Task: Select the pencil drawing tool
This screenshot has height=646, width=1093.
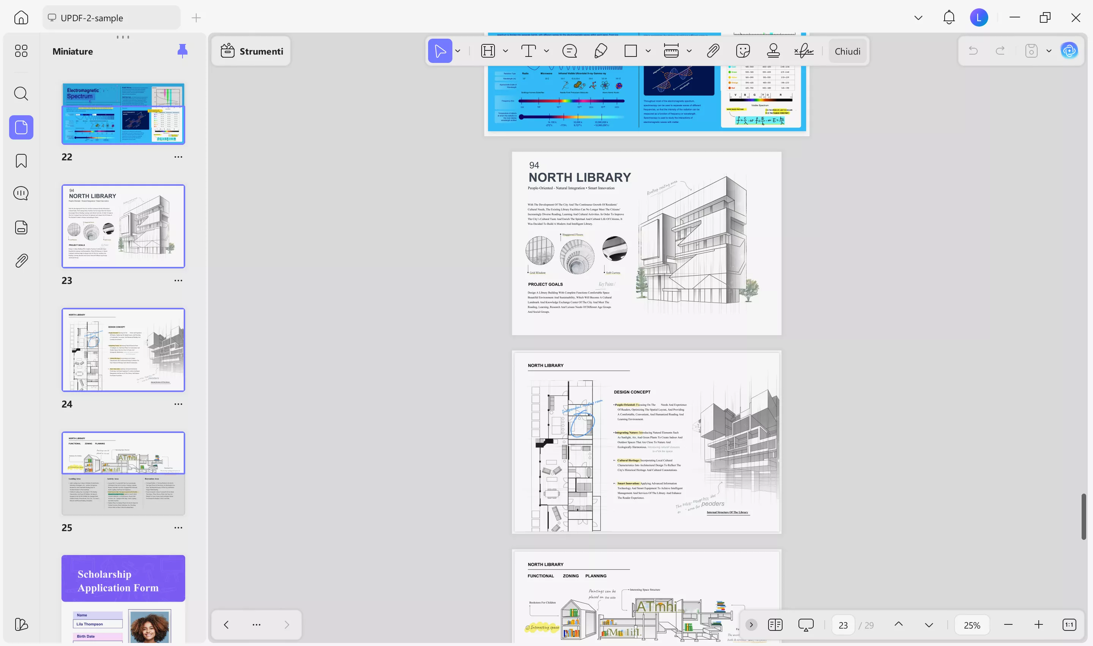Action: 601,51
